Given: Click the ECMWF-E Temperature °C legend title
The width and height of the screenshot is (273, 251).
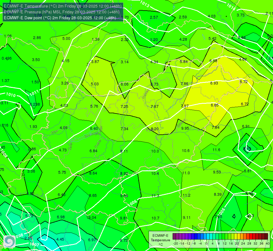Looking at the screenshot, I should 160,240.
